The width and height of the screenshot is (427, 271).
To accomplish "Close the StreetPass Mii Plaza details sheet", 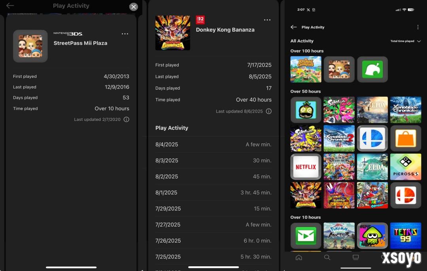I will click(x=134, y=7).
